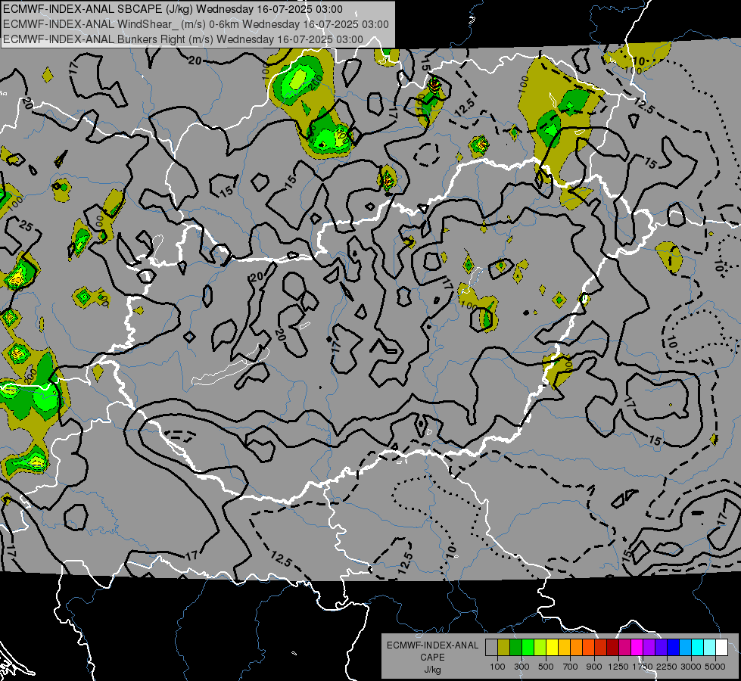This screenshot has width=741, height=681.
Task: Select the lime swatch left of 500 tick
Action: click(x=540, y=648)
